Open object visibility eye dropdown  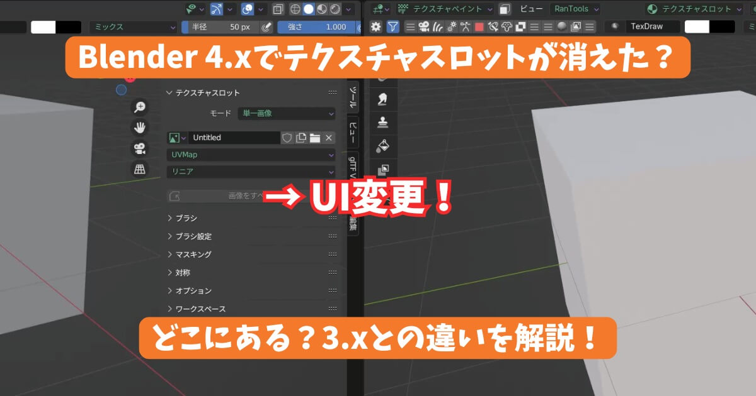coord(195,9)
